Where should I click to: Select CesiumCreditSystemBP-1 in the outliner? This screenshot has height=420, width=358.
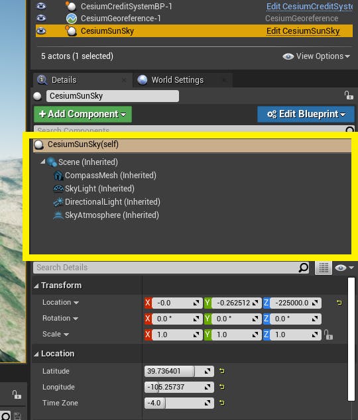click(x=127, y=6)
